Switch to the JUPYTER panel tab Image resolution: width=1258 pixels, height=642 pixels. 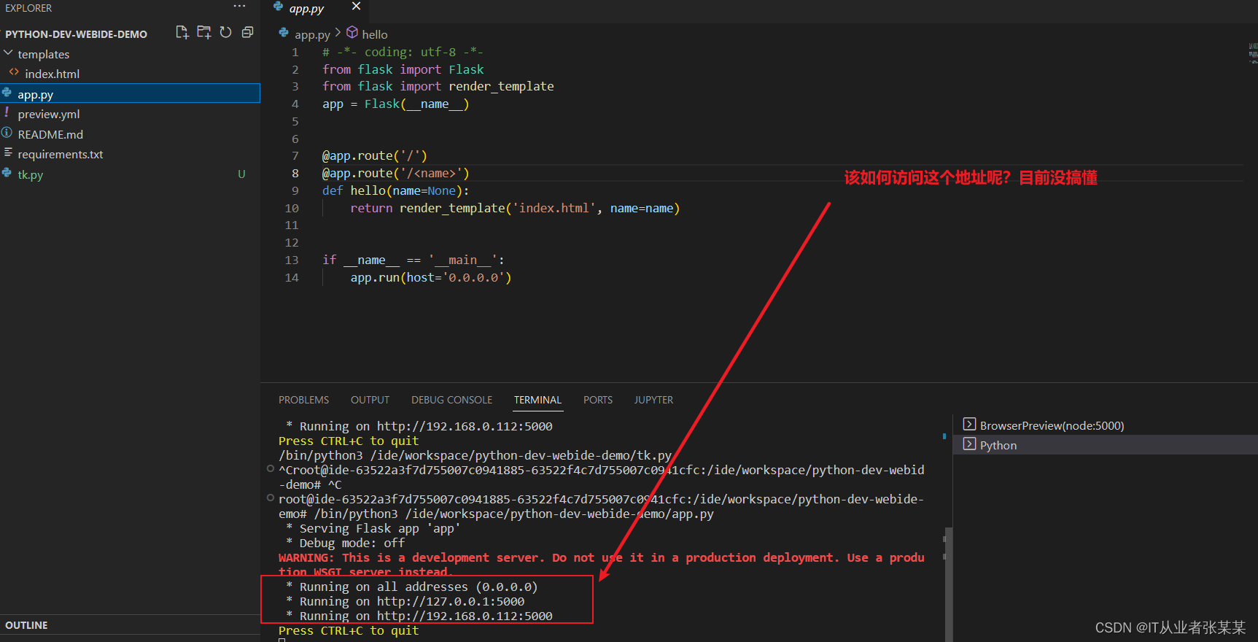[653, 400]
